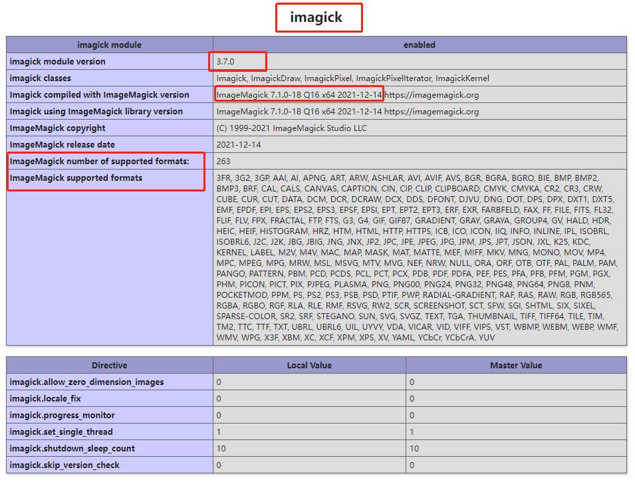Select the "Directive" column header
The width and height of the screenshot is (635, 486).
pyautogui.click(x=109, y=365)
